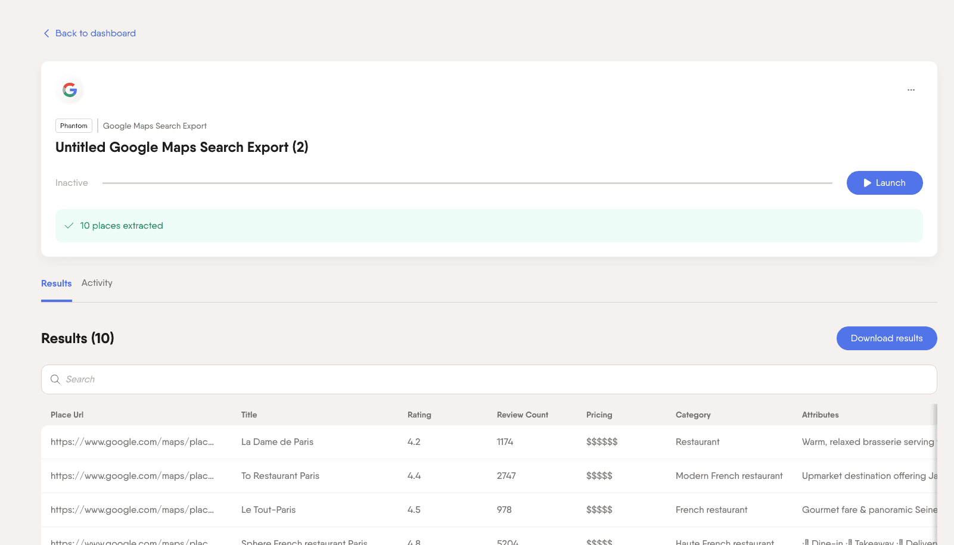Click review count 2747

pos(506,476)
